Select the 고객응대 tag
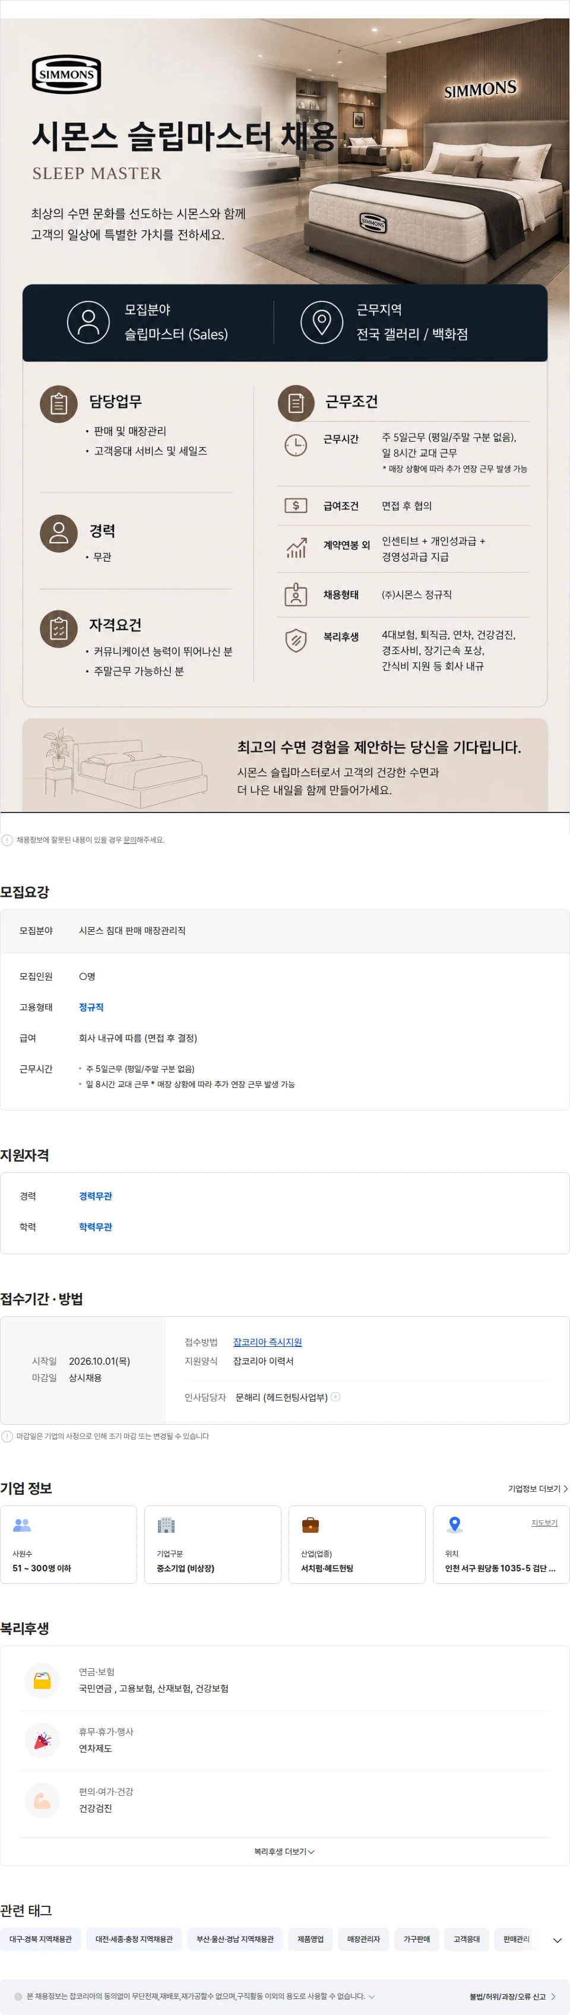 pyautogui.click(x=467, y=1939)
